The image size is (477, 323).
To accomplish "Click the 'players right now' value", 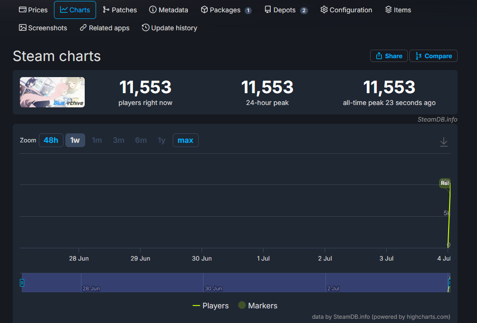I will pos(145,87).
